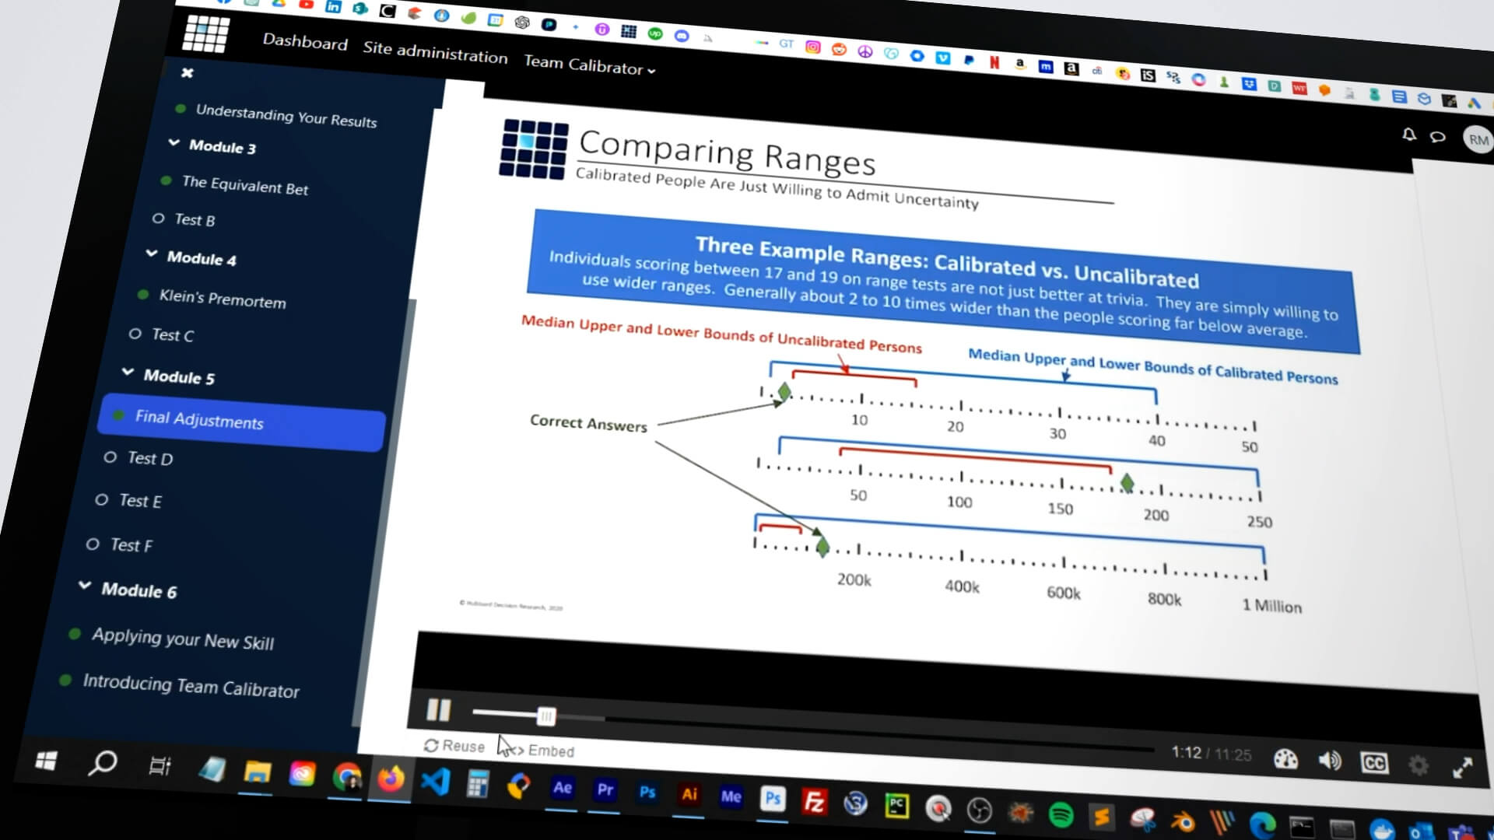The image size is (1494, 840).
Task: Toggle fullscreen video mode
Action: pos(1463,768)
